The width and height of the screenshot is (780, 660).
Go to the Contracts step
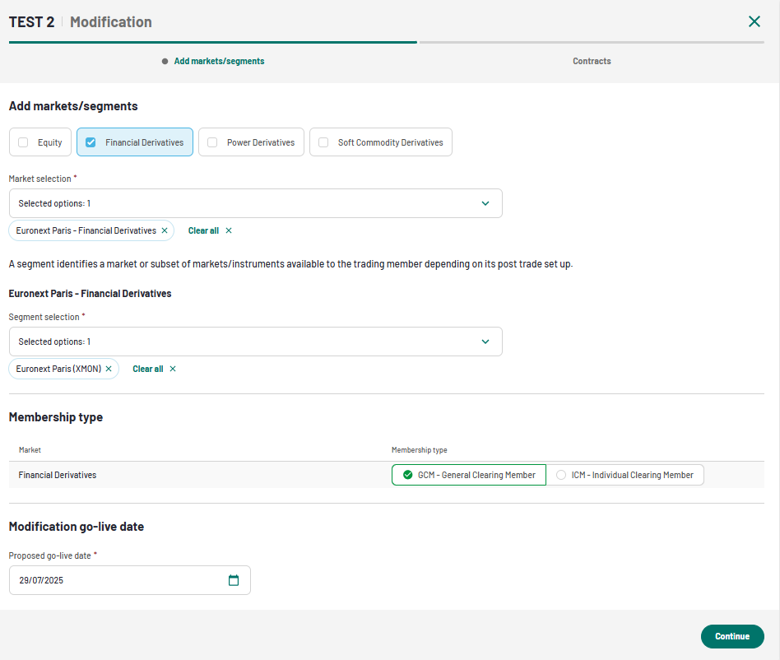(592, 61)
